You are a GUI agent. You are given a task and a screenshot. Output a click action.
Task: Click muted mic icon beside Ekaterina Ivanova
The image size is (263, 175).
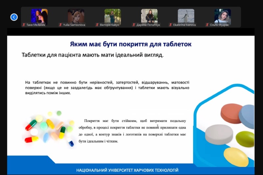point(170,25)
